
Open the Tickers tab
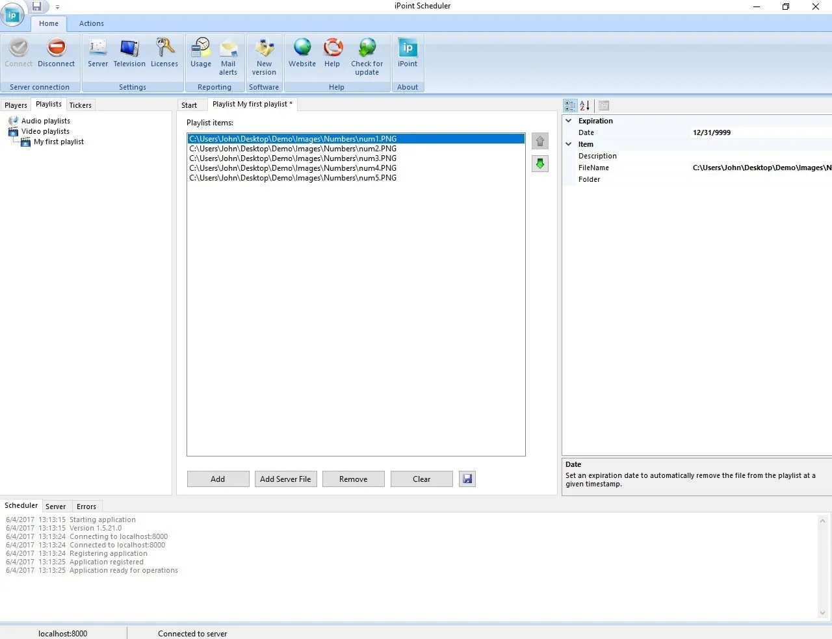[x=81, y=105]
